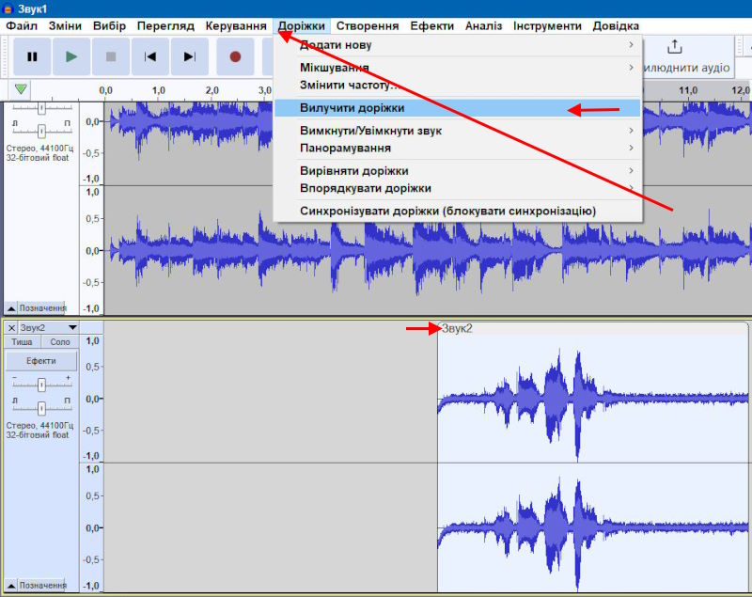This screenshot has height=597, width=752.
Task: Expand the Вирівняти доріжки submenu
Action: click(x=458, y=171)
